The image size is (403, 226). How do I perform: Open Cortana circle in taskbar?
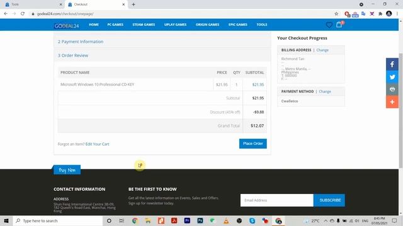109,220
